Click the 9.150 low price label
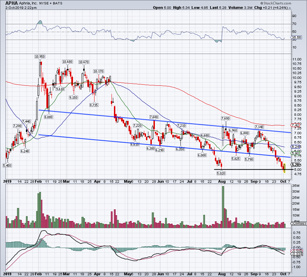This screenshot has width=307, height=277. [x=73, y=97]
